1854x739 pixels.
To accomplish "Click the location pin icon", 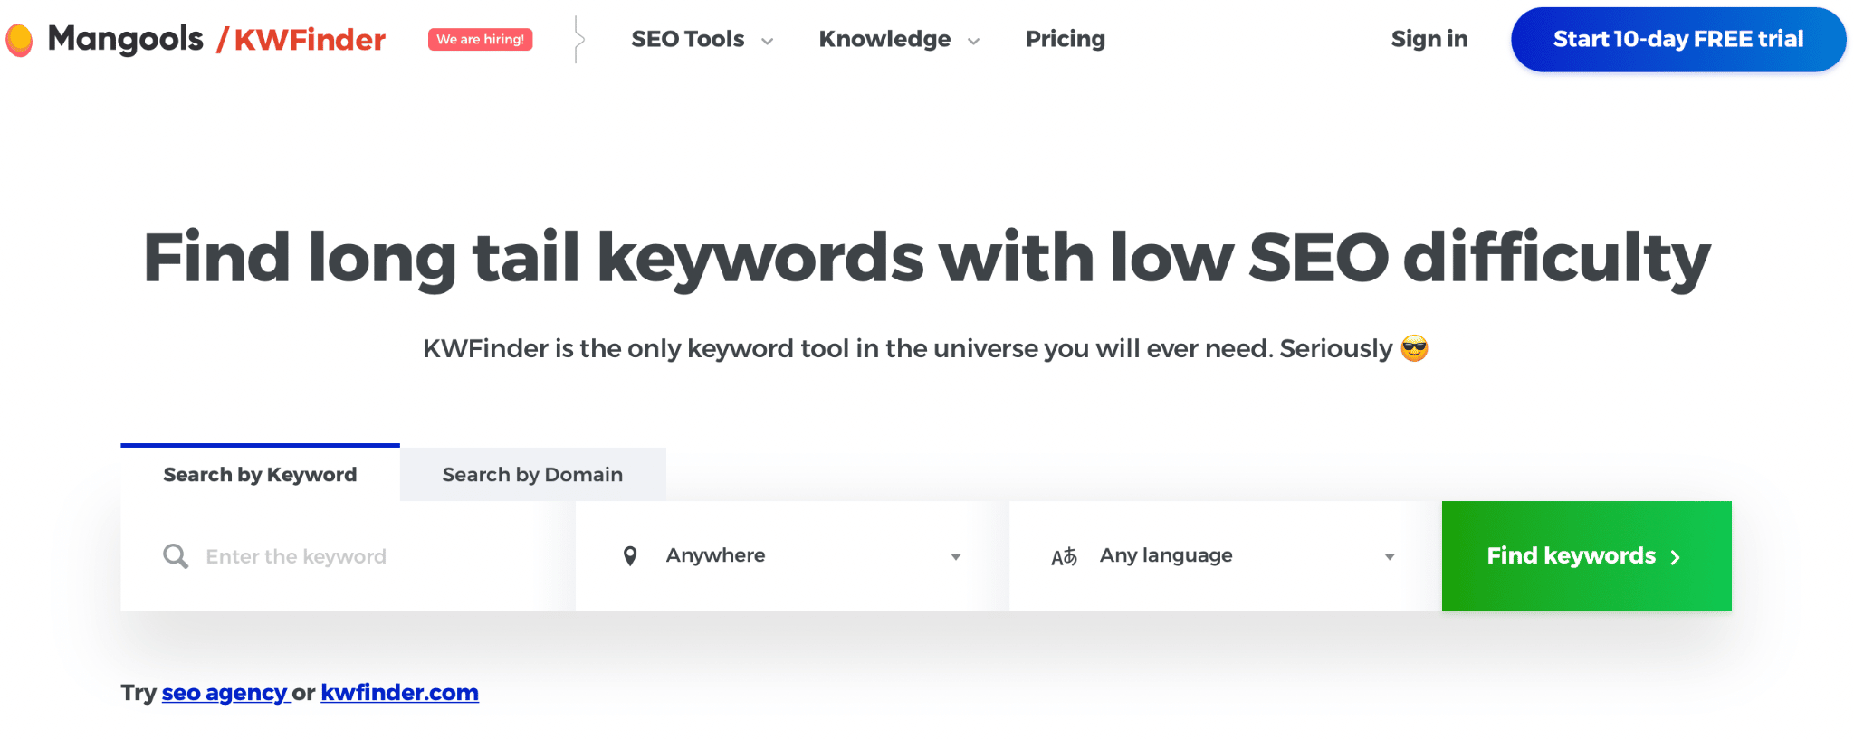I will (630, 556).
